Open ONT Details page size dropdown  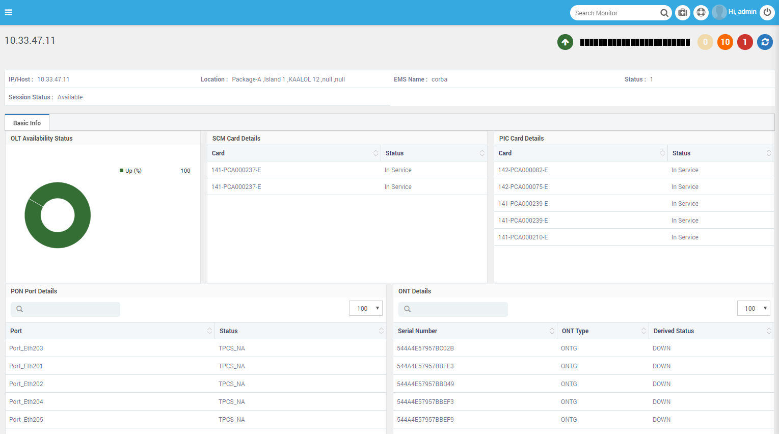tap(754, 308)
